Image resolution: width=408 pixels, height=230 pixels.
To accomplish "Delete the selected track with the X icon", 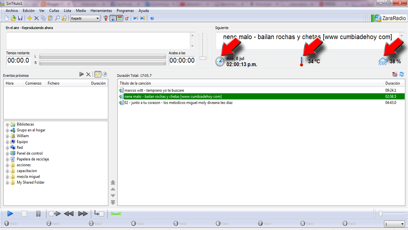I will coord(36,18).
